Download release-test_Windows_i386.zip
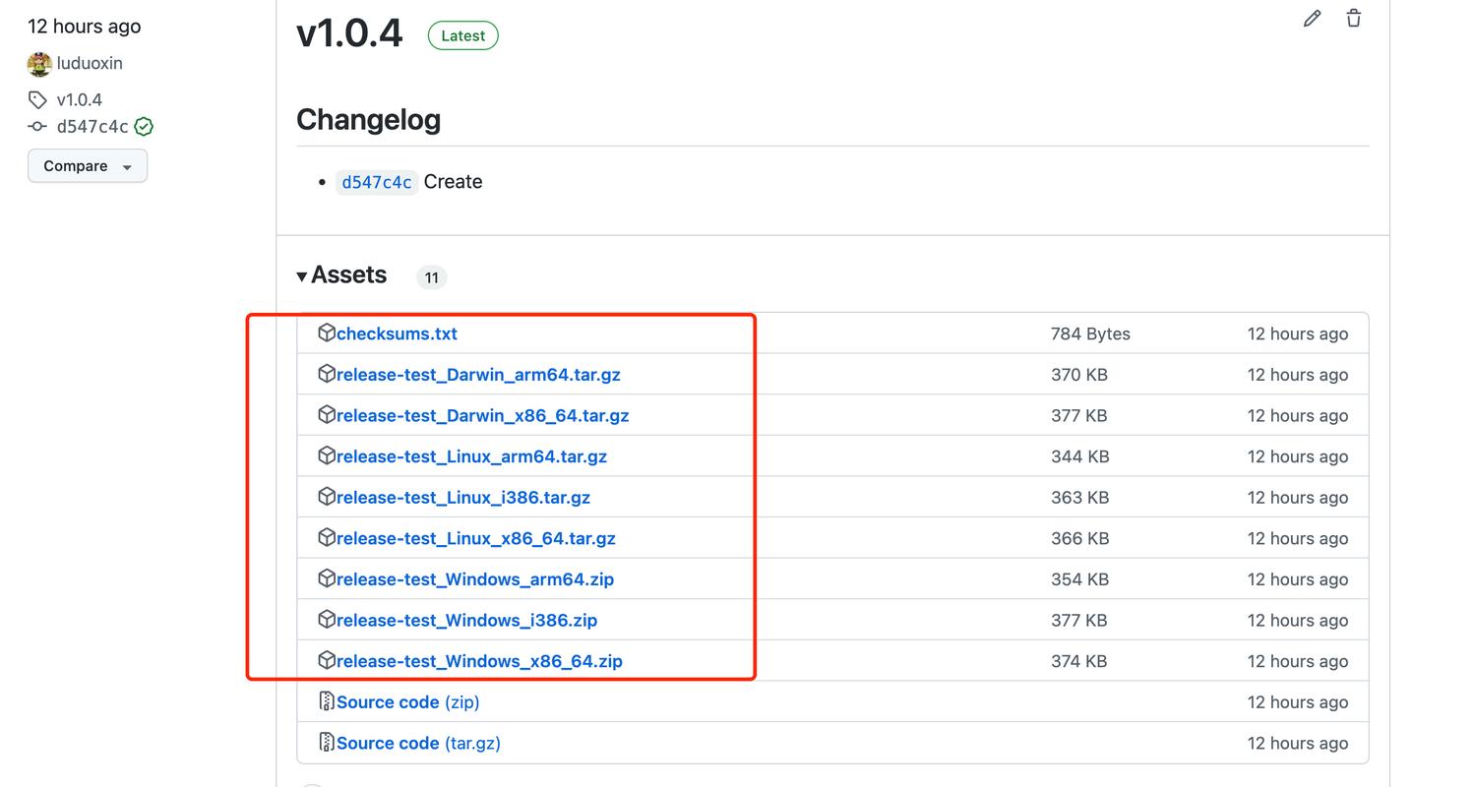The width and height of the screenshot is (1473, 787). pyautogui.click(x=466, y=620)
